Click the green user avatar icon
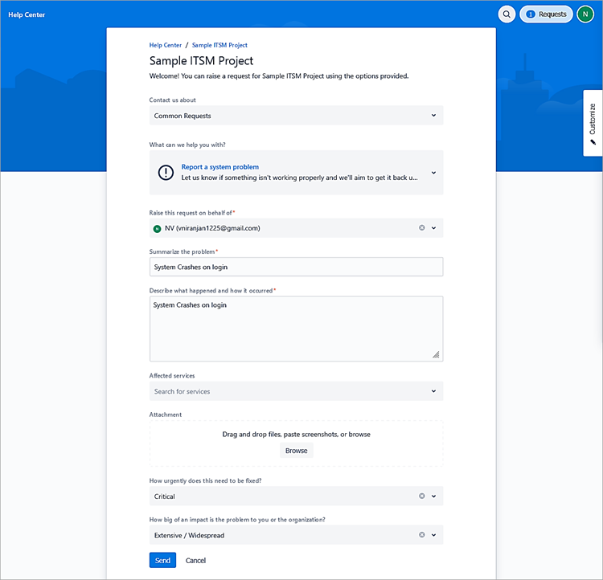The height and width of the screenshot is (580, 603). tap(585, 14)
